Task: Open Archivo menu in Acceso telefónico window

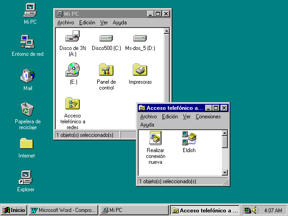Action: point(148,117)
